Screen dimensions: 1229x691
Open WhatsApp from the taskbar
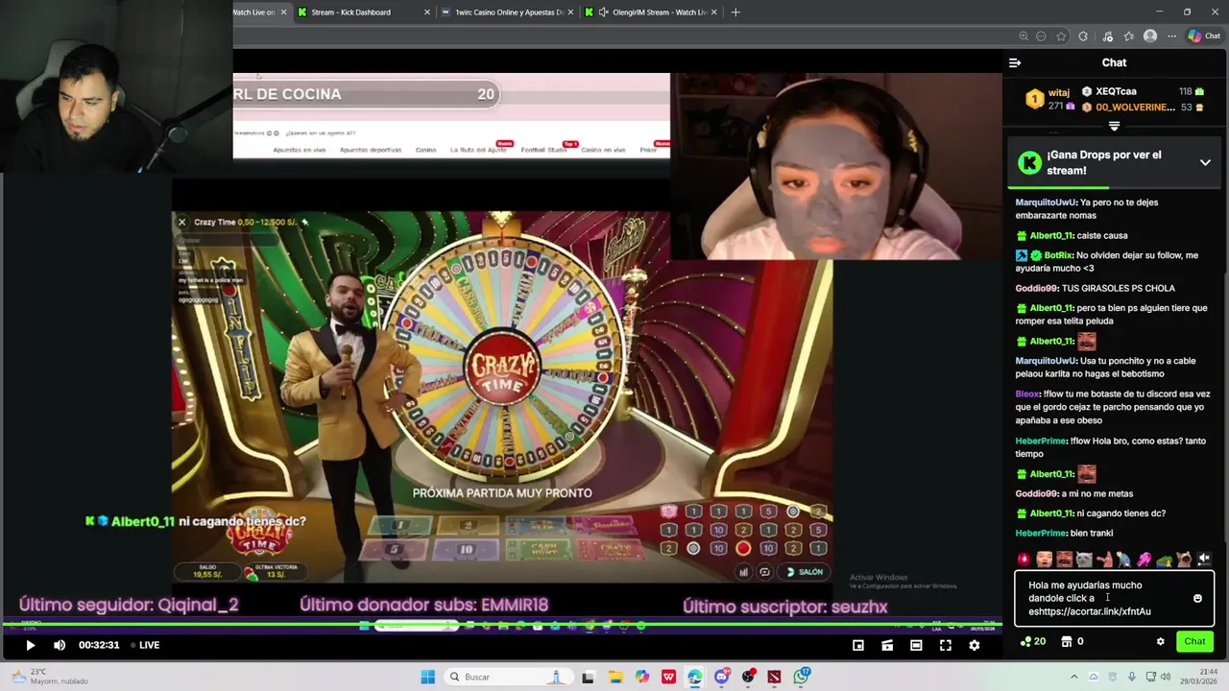pos(802,677)
